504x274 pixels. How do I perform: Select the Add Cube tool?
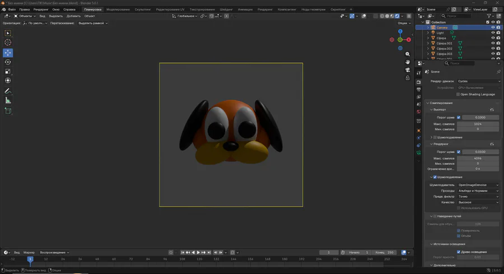[8, 111]
